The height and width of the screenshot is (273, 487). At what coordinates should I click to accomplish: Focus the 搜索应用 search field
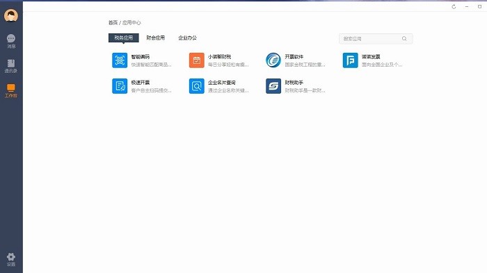[x=376, y=39]
